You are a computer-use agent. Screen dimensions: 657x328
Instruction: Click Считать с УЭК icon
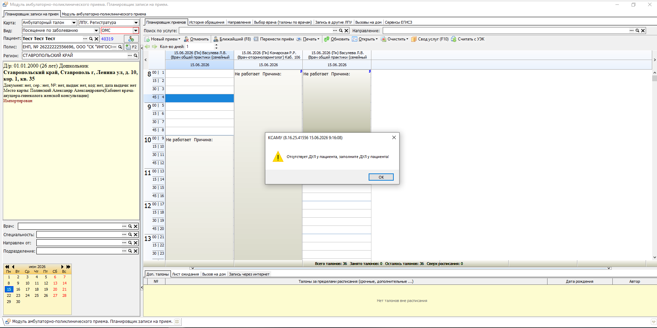454,39
